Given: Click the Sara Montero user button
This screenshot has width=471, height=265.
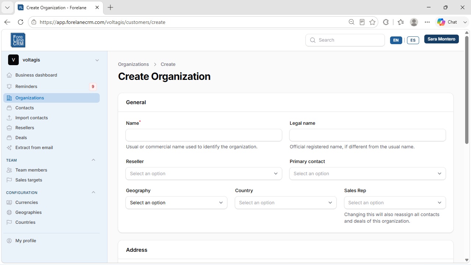Looking at the screenshot, I should (x=442, y=39).
